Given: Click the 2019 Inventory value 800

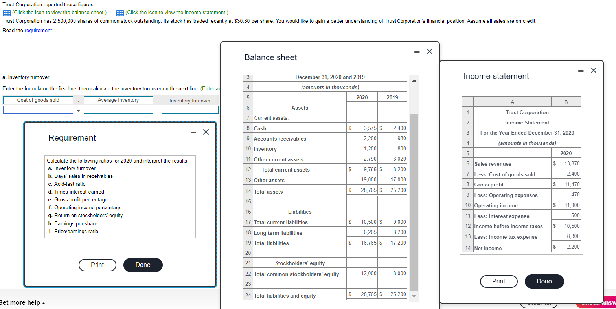Looking at the screenshot, I should pos(401,149).
